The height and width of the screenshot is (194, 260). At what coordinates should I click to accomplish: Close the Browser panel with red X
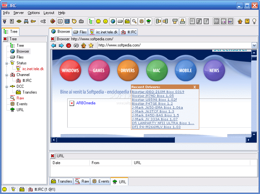tap(53, 39)
